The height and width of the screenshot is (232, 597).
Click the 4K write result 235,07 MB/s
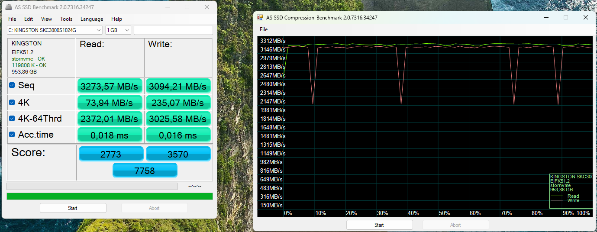[x=178, y=103]
